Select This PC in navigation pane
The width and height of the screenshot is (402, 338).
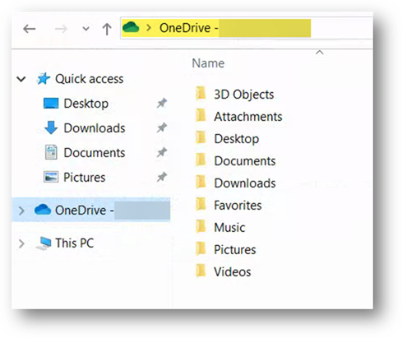point(75,243)
